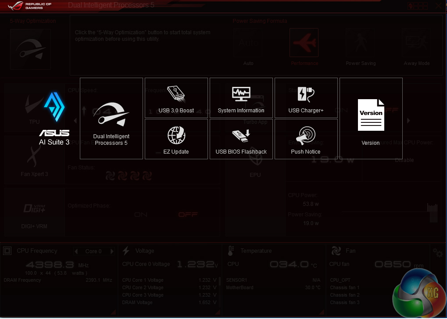Open the USB BIOS Flashback tile
The height and width of the screenshot is (319, 447).
pyautogui.click(x=241, y=139)
